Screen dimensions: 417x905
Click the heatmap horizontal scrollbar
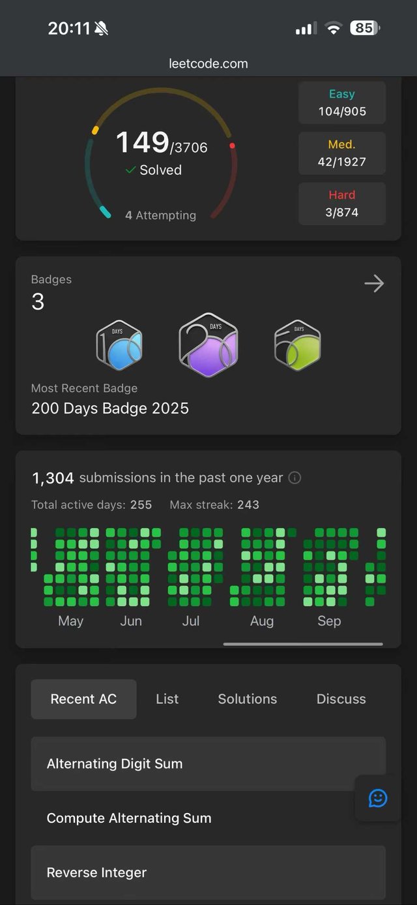click(x=303, y=644)
